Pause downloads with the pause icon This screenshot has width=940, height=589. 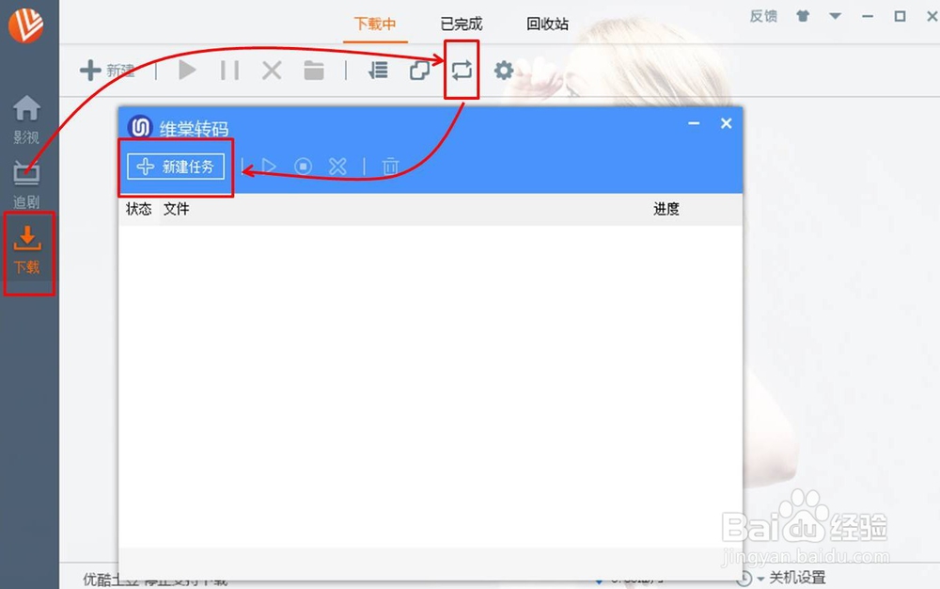228,70
